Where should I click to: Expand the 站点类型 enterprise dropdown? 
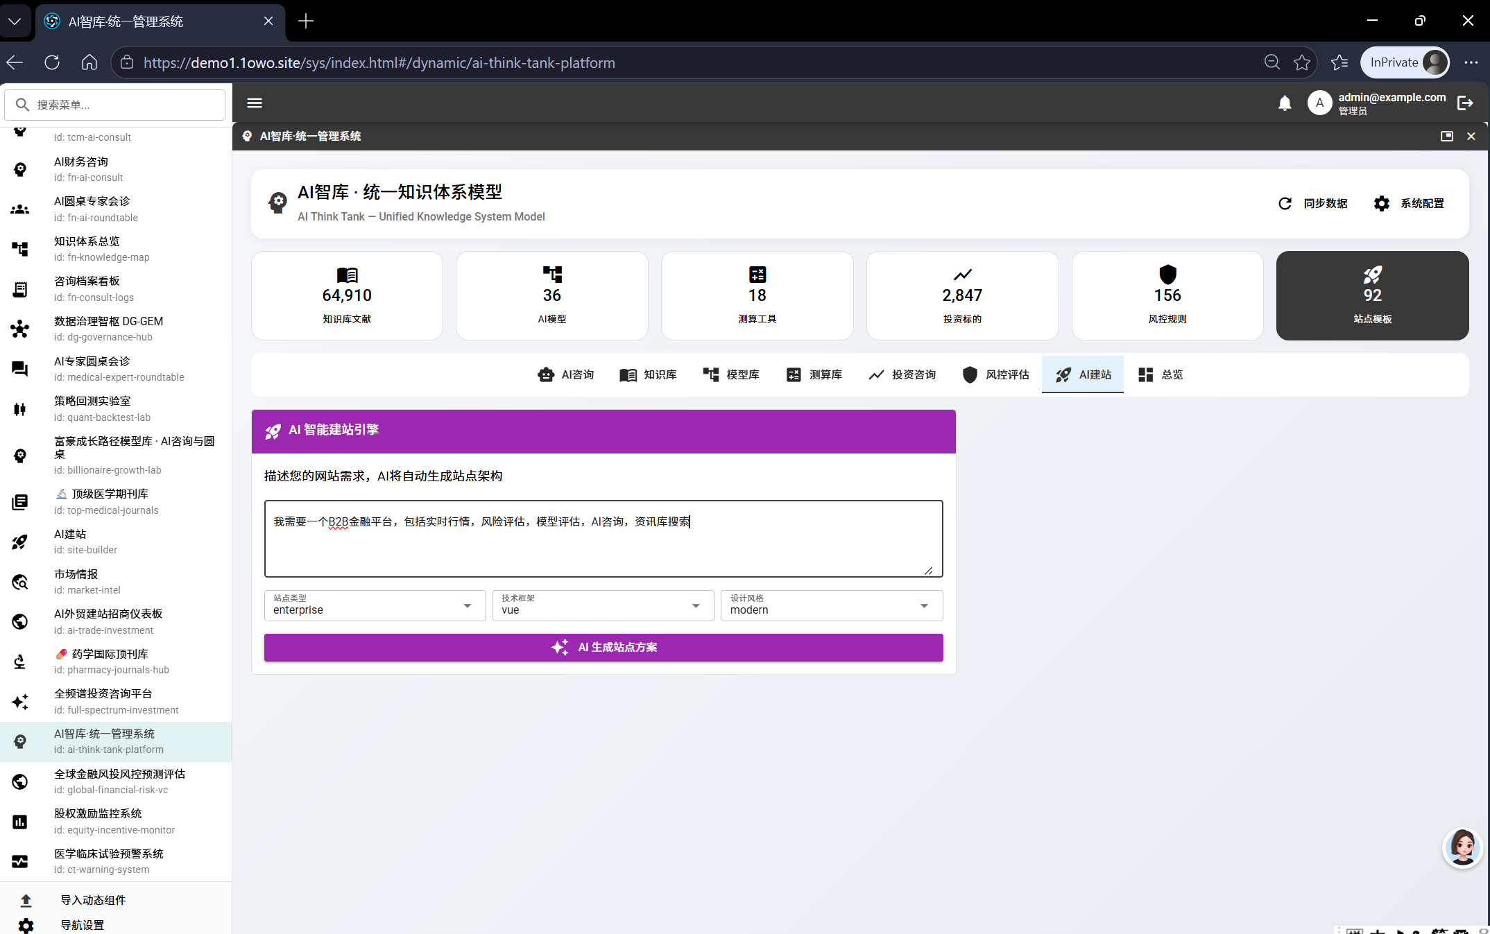375,605
